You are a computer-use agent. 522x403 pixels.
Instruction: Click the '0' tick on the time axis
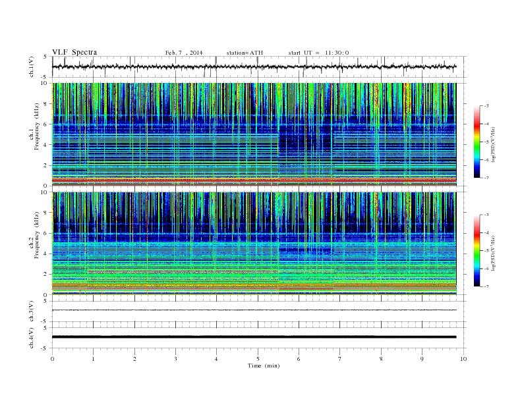52,359
